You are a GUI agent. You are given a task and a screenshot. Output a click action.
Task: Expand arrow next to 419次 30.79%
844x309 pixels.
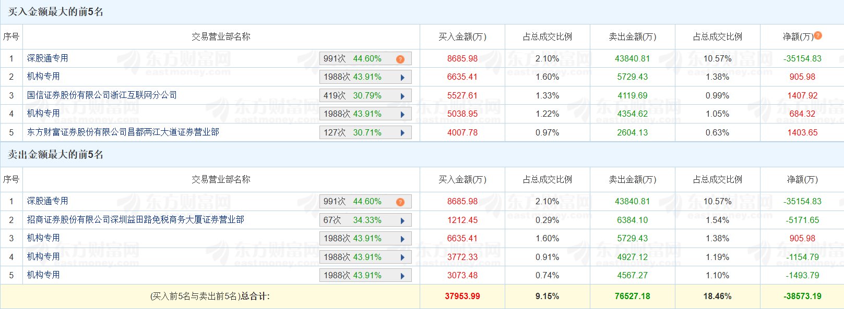pyautogui.click(x=402, y=96)
